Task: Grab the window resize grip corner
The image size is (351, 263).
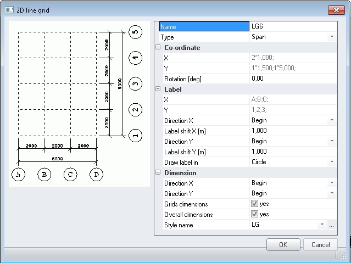Action: (x=343, y=256)
